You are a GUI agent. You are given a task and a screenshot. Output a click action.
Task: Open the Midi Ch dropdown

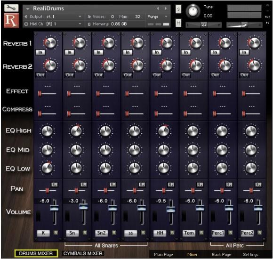(53, 24)
